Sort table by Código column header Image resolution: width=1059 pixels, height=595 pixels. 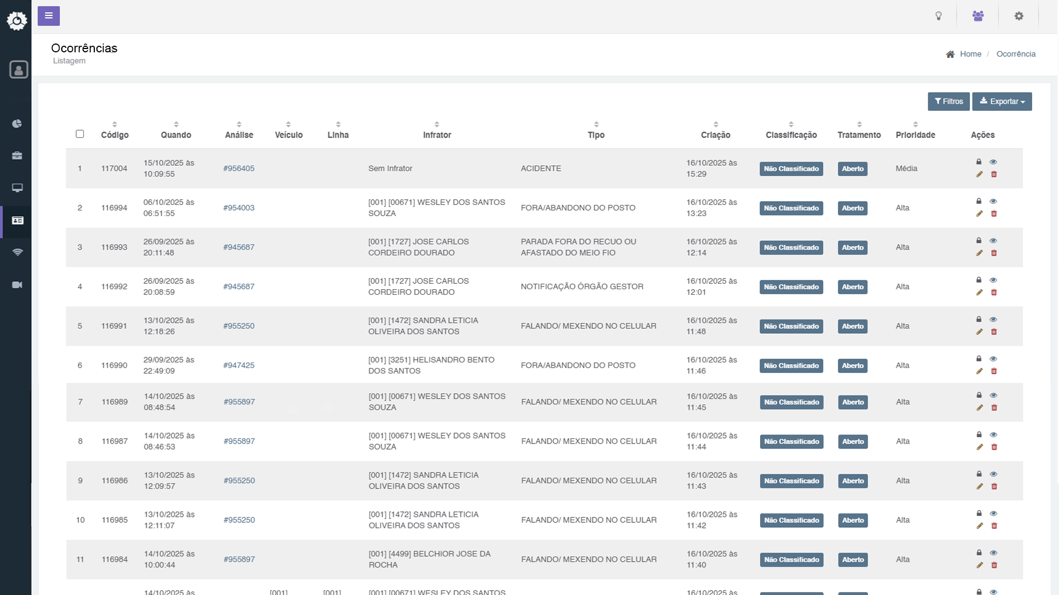[x=115, y=134]
